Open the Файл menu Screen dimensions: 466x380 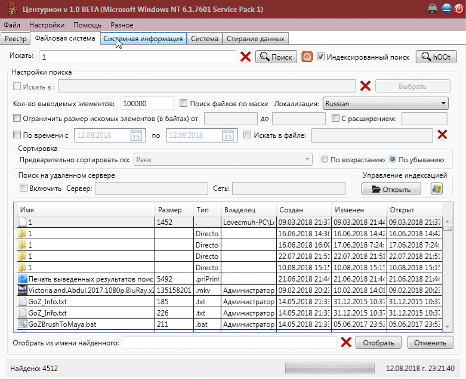tap(12, 25)
